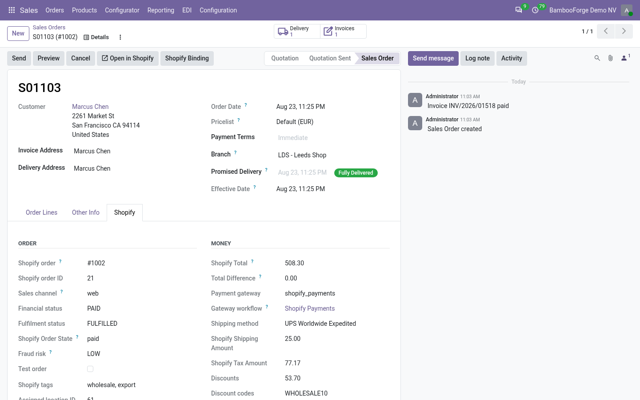This screenshot has width=640, height=400.
Task: Go to next record arrow
Action: 624,31
